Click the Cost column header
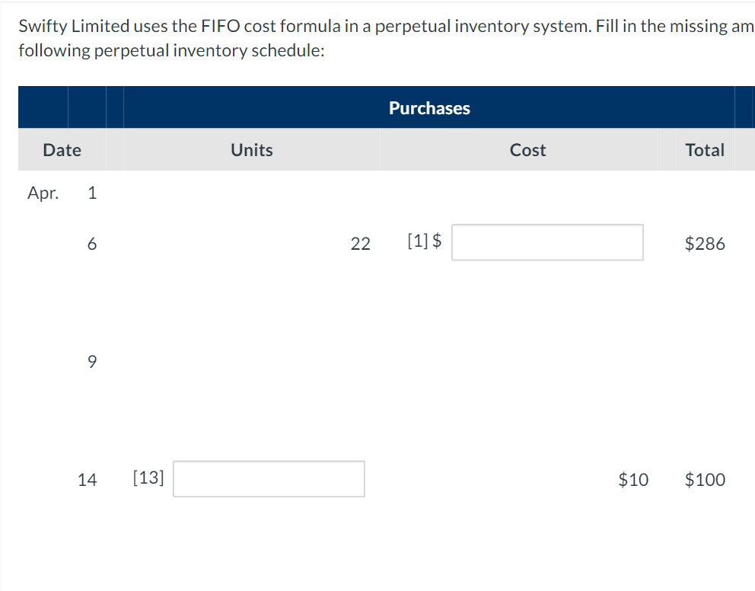Image resolution: width=755 pixels, height=591 pixels. pos(527,150)
